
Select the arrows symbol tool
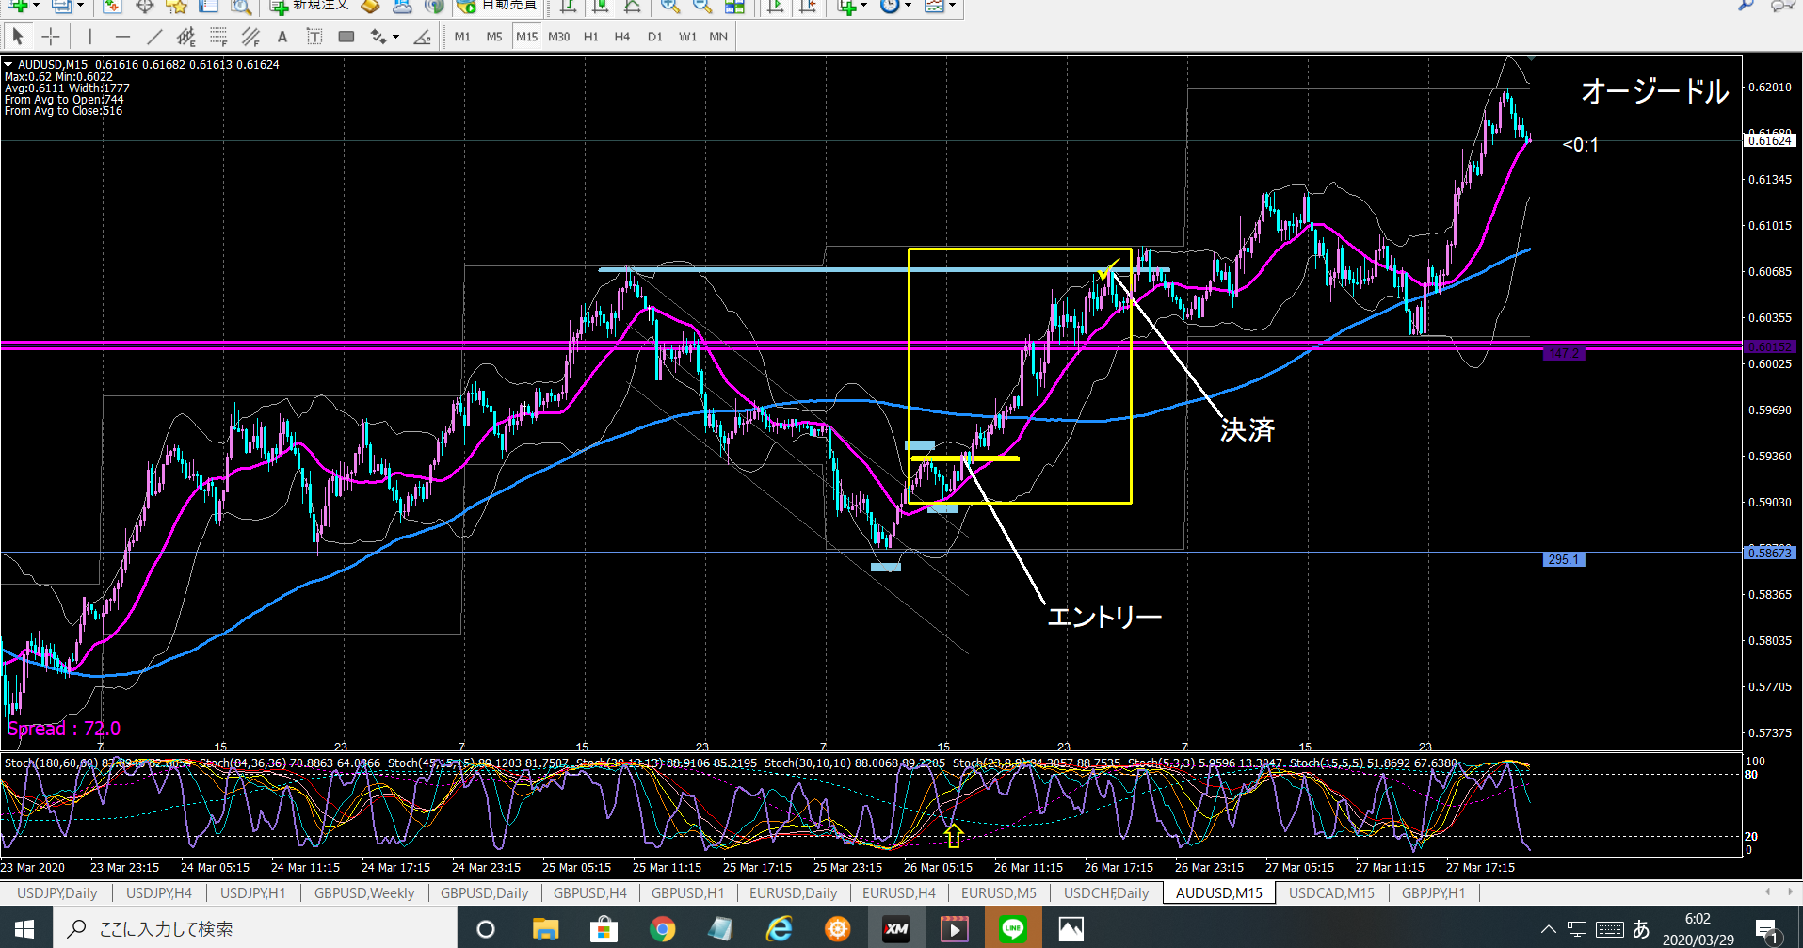point(378,37)
